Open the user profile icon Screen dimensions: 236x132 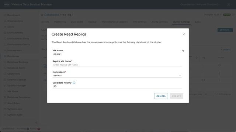point(229,4)
